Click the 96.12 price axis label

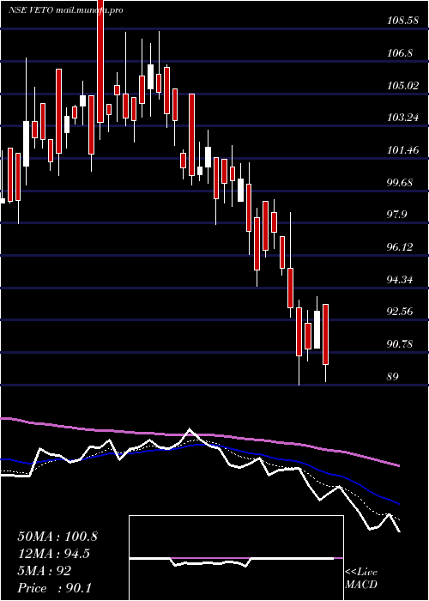click(x=400, y=247)
